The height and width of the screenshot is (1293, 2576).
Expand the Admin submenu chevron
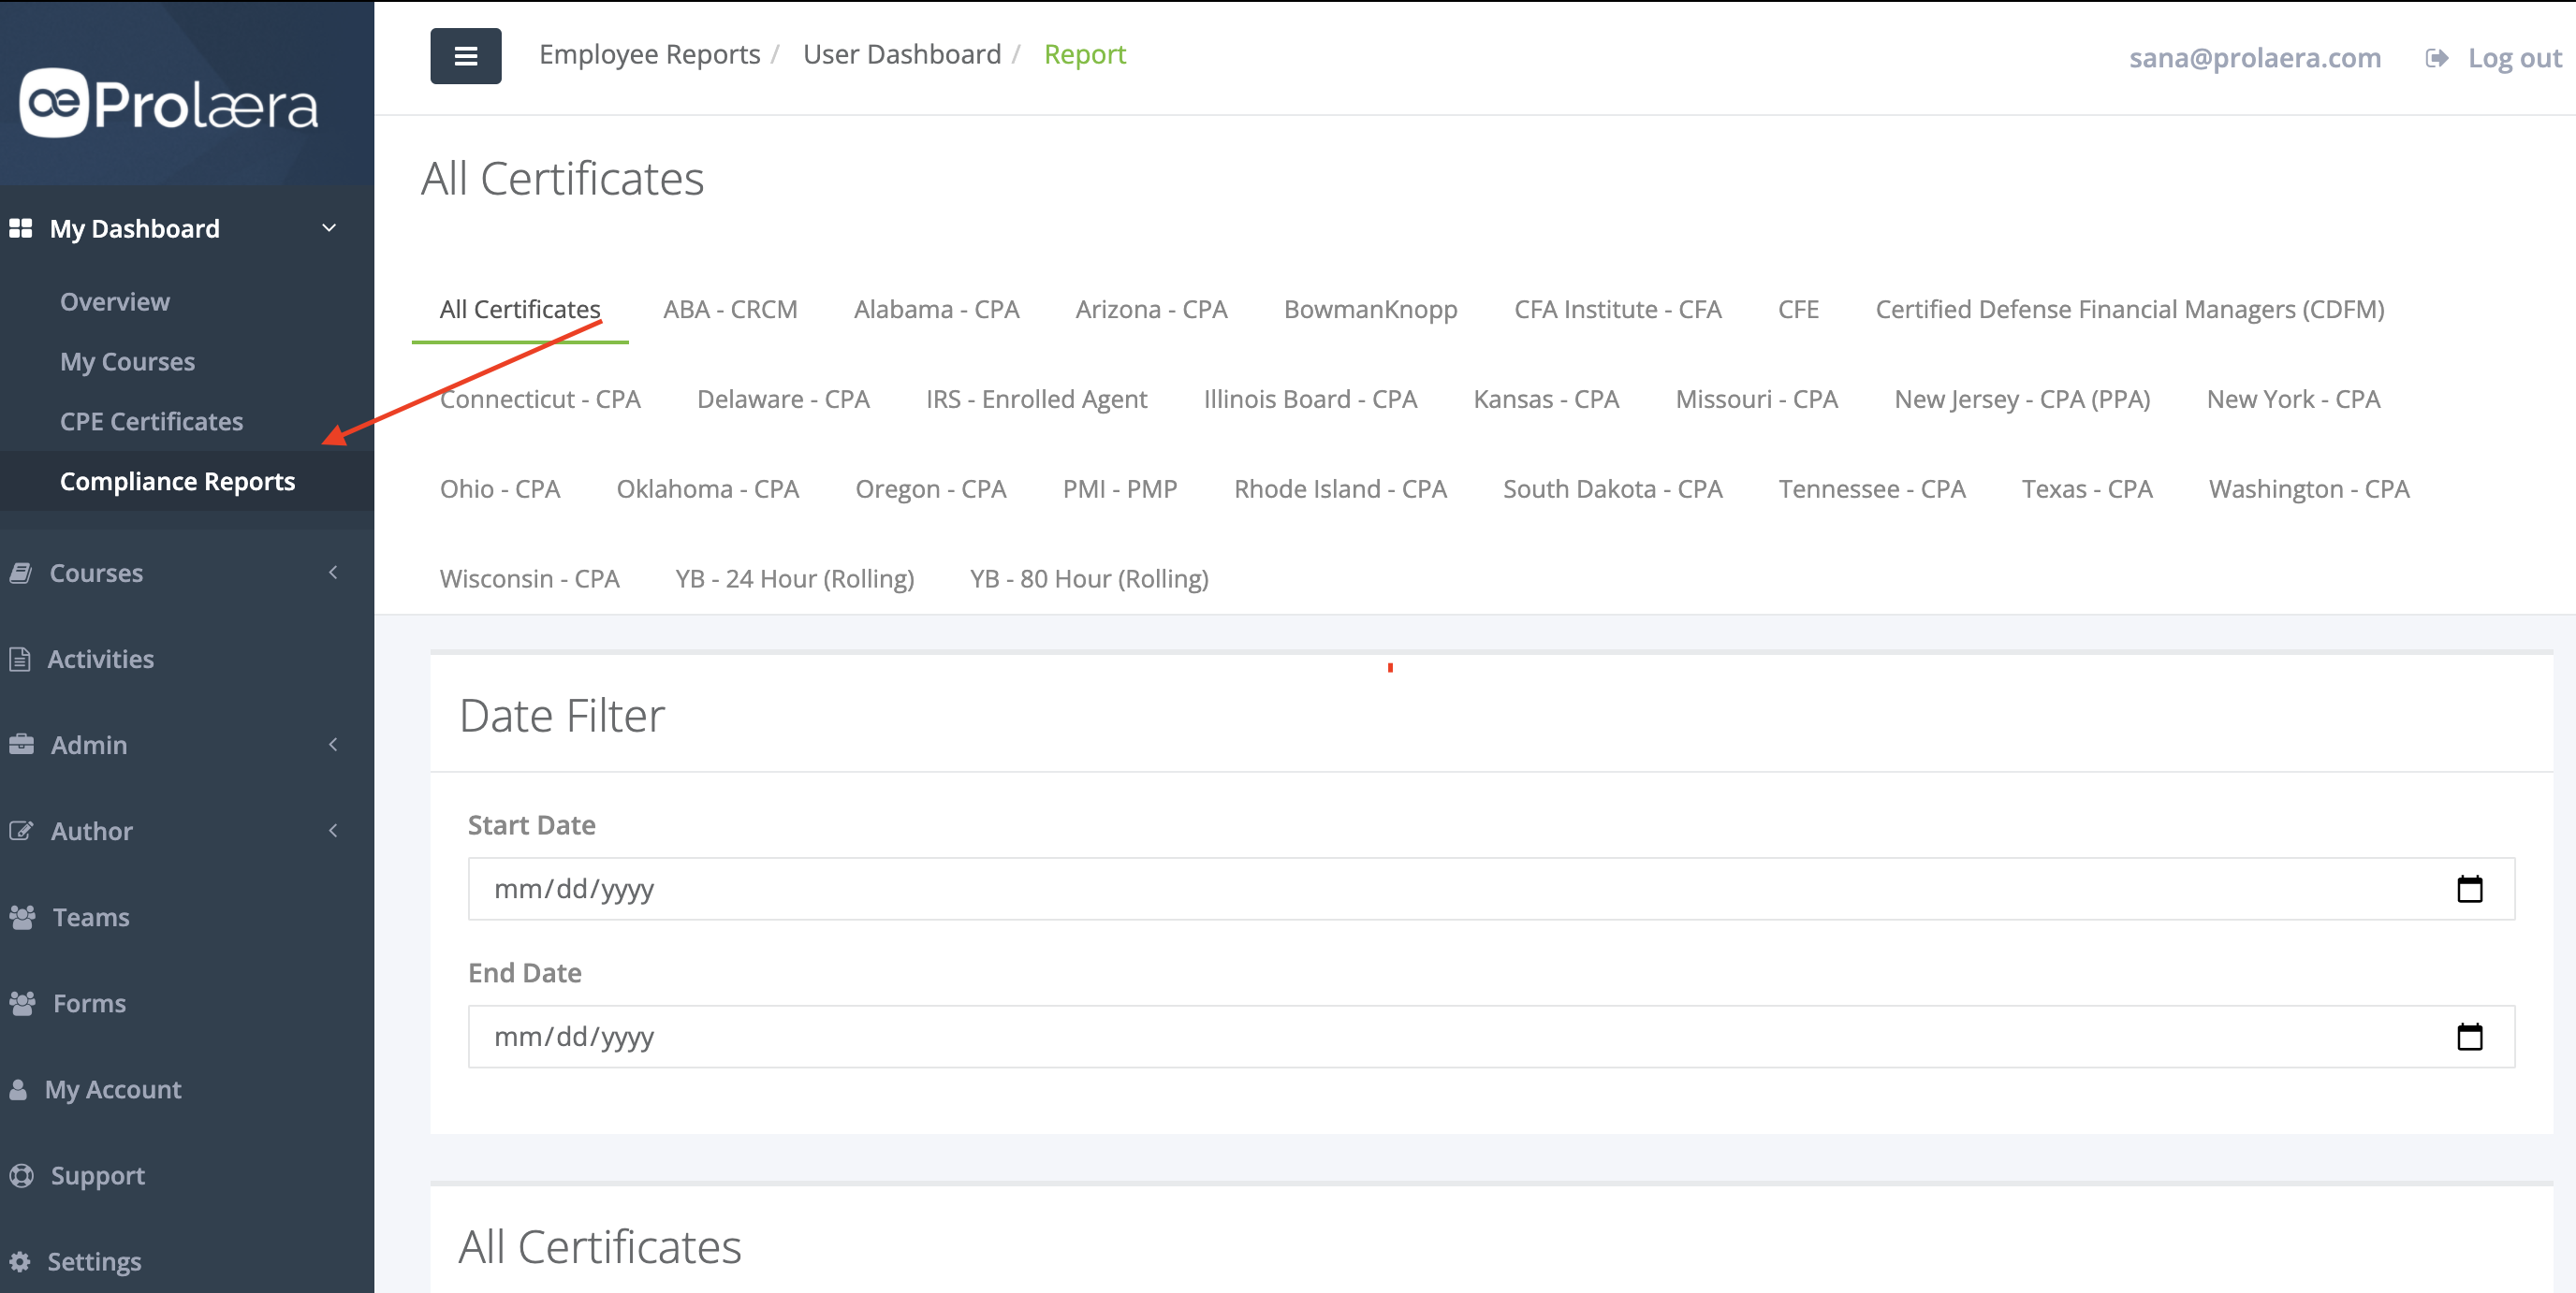pos(333,745)
